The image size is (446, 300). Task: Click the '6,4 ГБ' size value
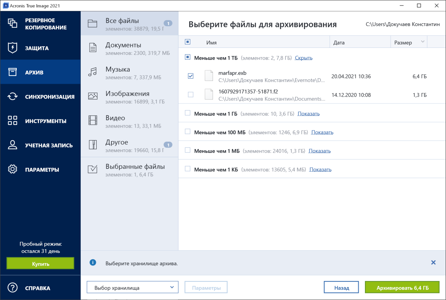click(419, 76)
